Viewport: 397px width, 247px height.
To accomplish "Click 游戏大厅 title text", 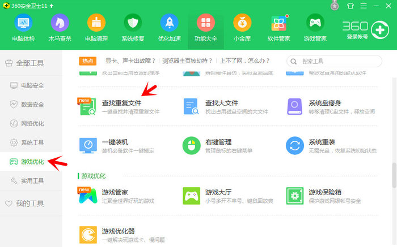I will click(218, 192).
